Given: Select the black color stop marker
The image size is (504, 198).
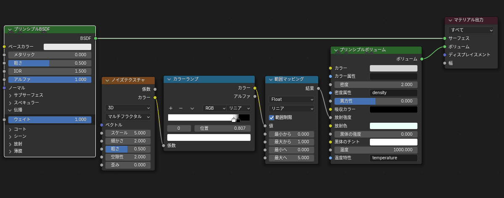Looking at the screenshot, I should coord(238,120).
